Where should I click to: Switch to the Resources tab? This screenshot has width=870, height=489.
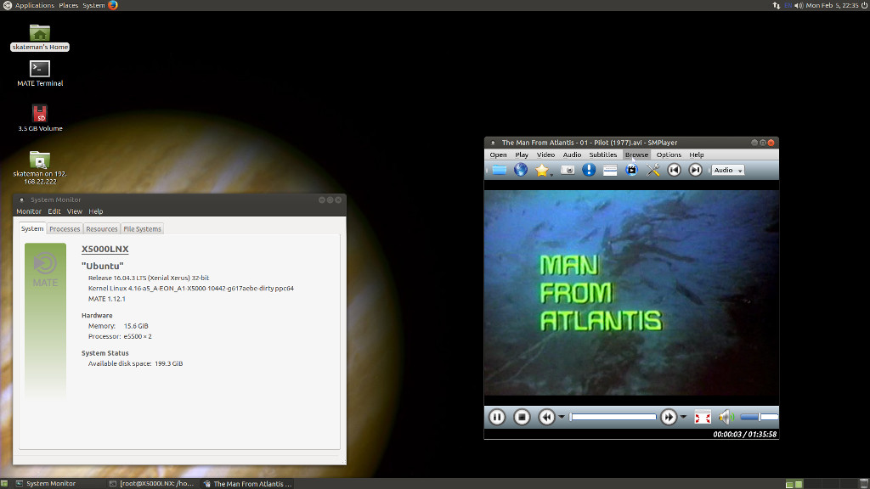tap(102, 229)
